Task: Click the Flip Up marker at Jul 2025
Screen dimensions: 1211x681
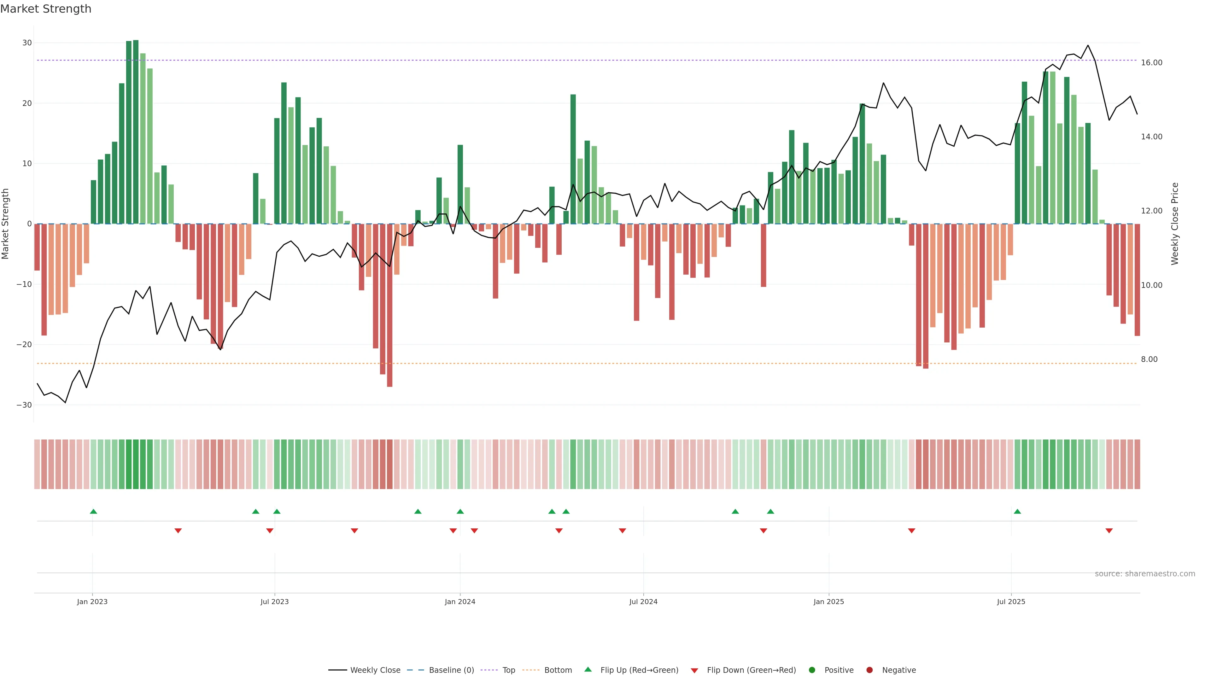Action: [x=1017, y=511]
